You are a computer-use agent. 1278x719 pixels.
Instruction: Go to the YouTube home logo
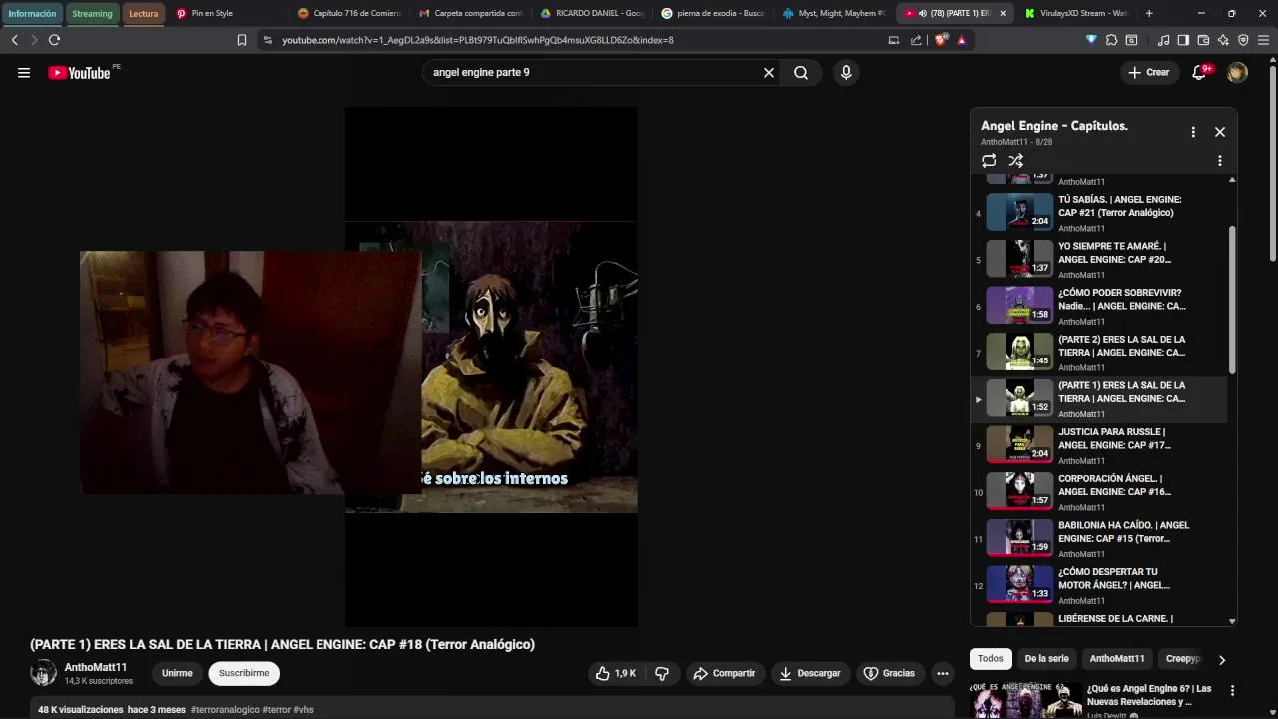pyautogui.click(x=79, y=73)
